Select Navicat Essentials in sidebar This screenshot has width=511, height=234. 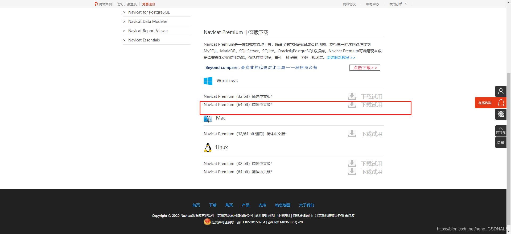coord(144,40)
